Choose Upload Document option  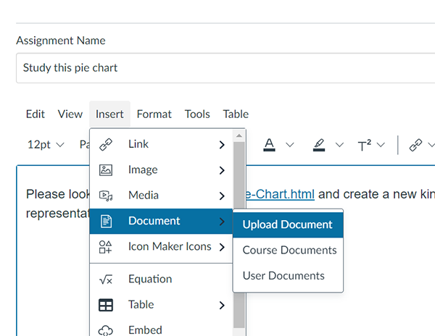[288, 224]
